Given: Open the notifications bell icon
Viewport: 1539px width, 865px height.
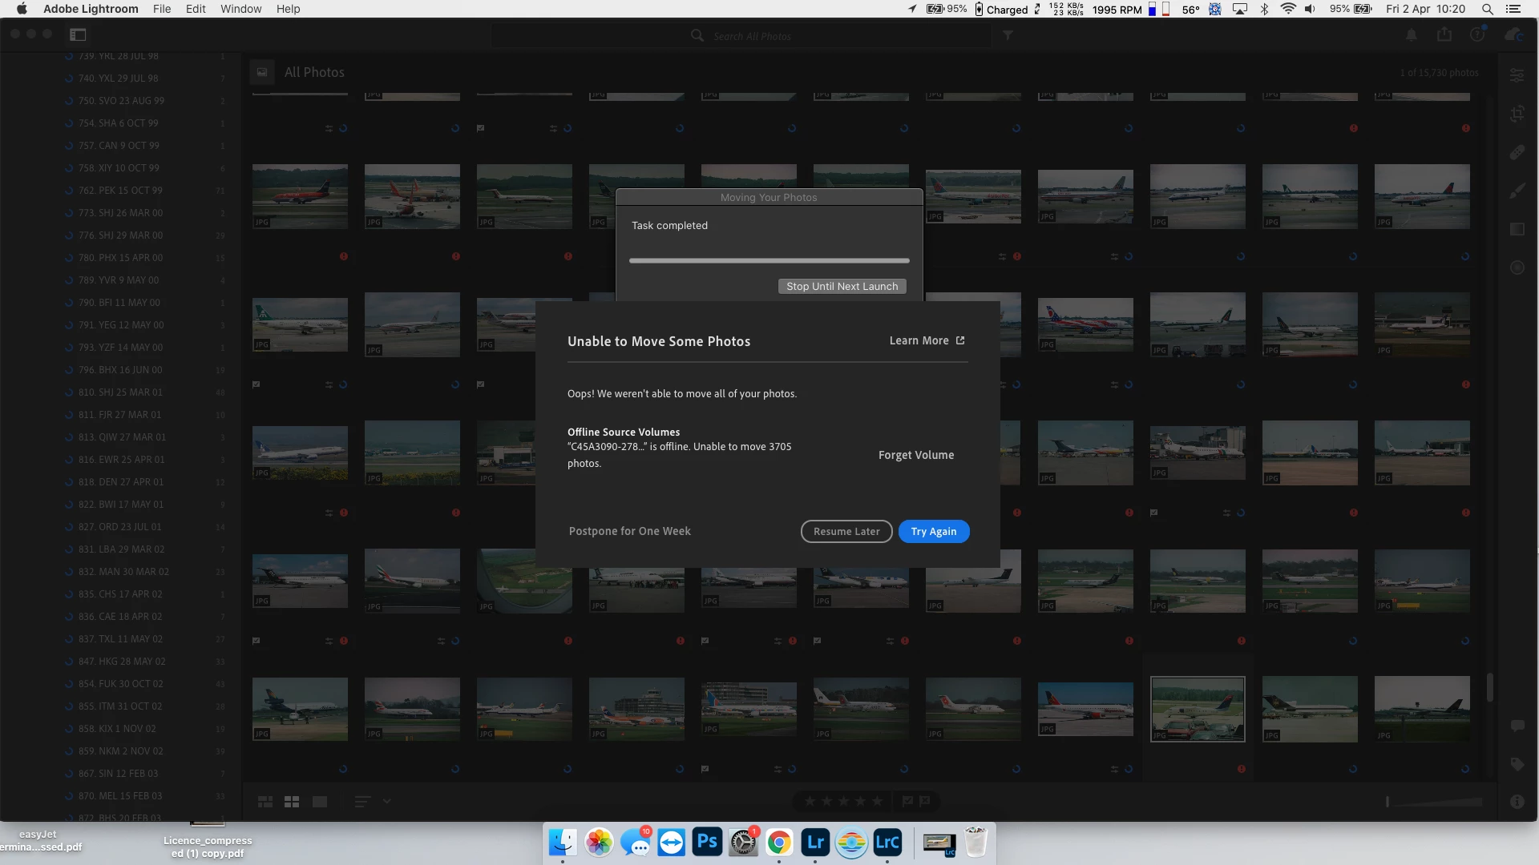Looking at the screenshot, I should pyautogui.click(x=1412, y=35).
